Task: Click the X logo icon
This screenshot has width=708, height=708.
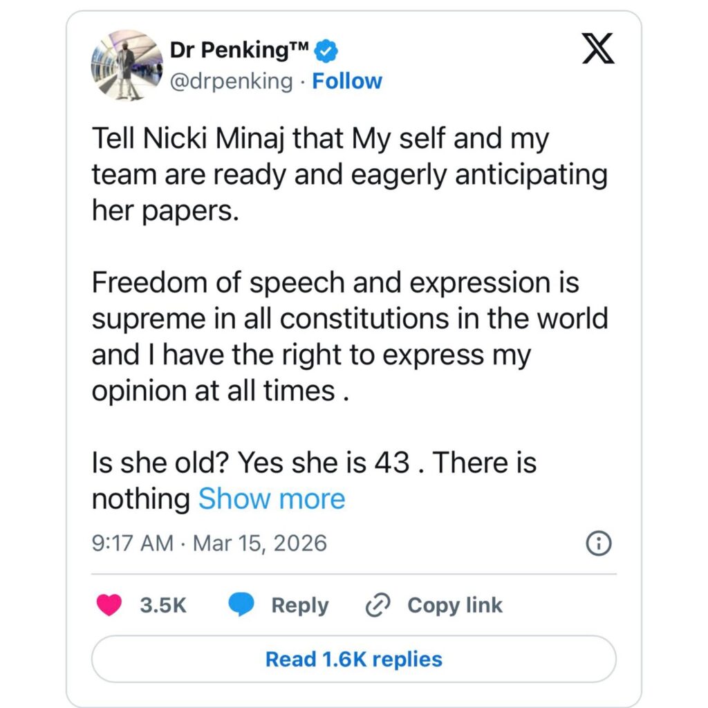Action: click(597, 49)
